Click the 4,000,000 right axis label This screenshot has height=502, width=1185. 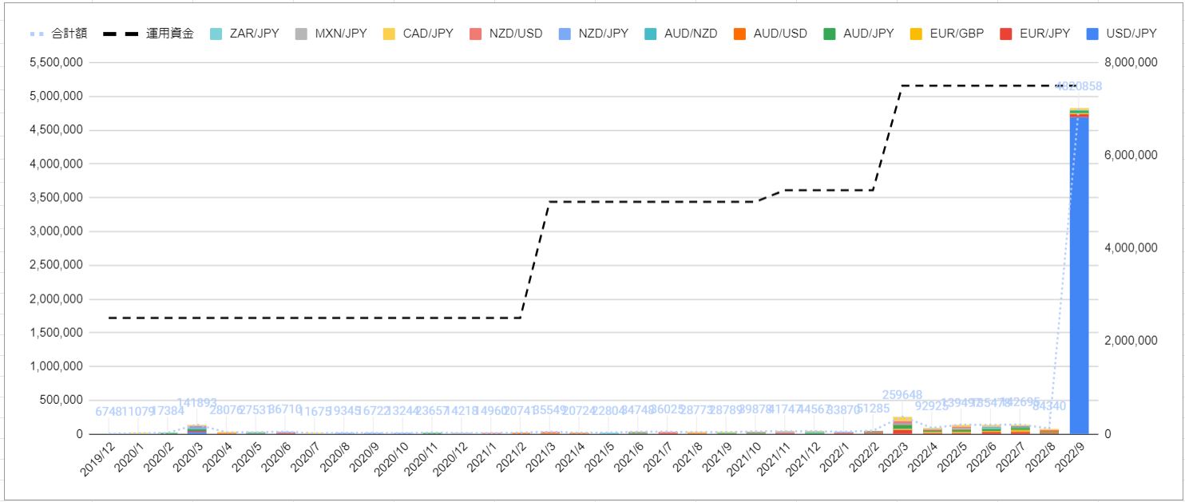1129,248
